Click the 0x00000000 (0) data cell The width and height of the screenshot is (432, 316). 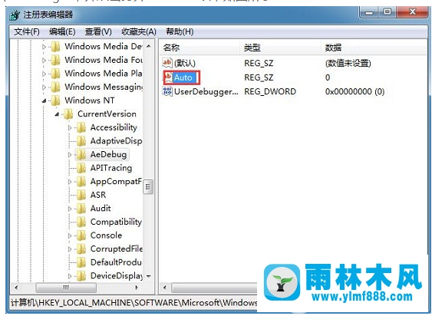[355, 91]
